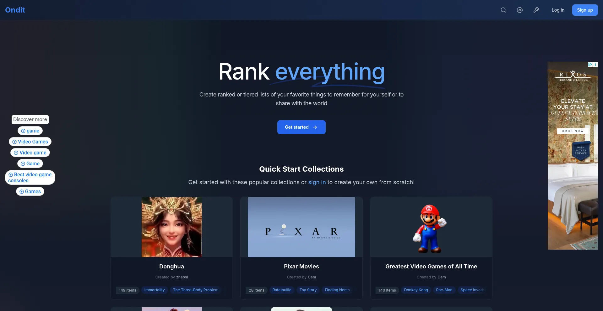
Task: Open the wrench tools icon
Action: pos(536,10)
